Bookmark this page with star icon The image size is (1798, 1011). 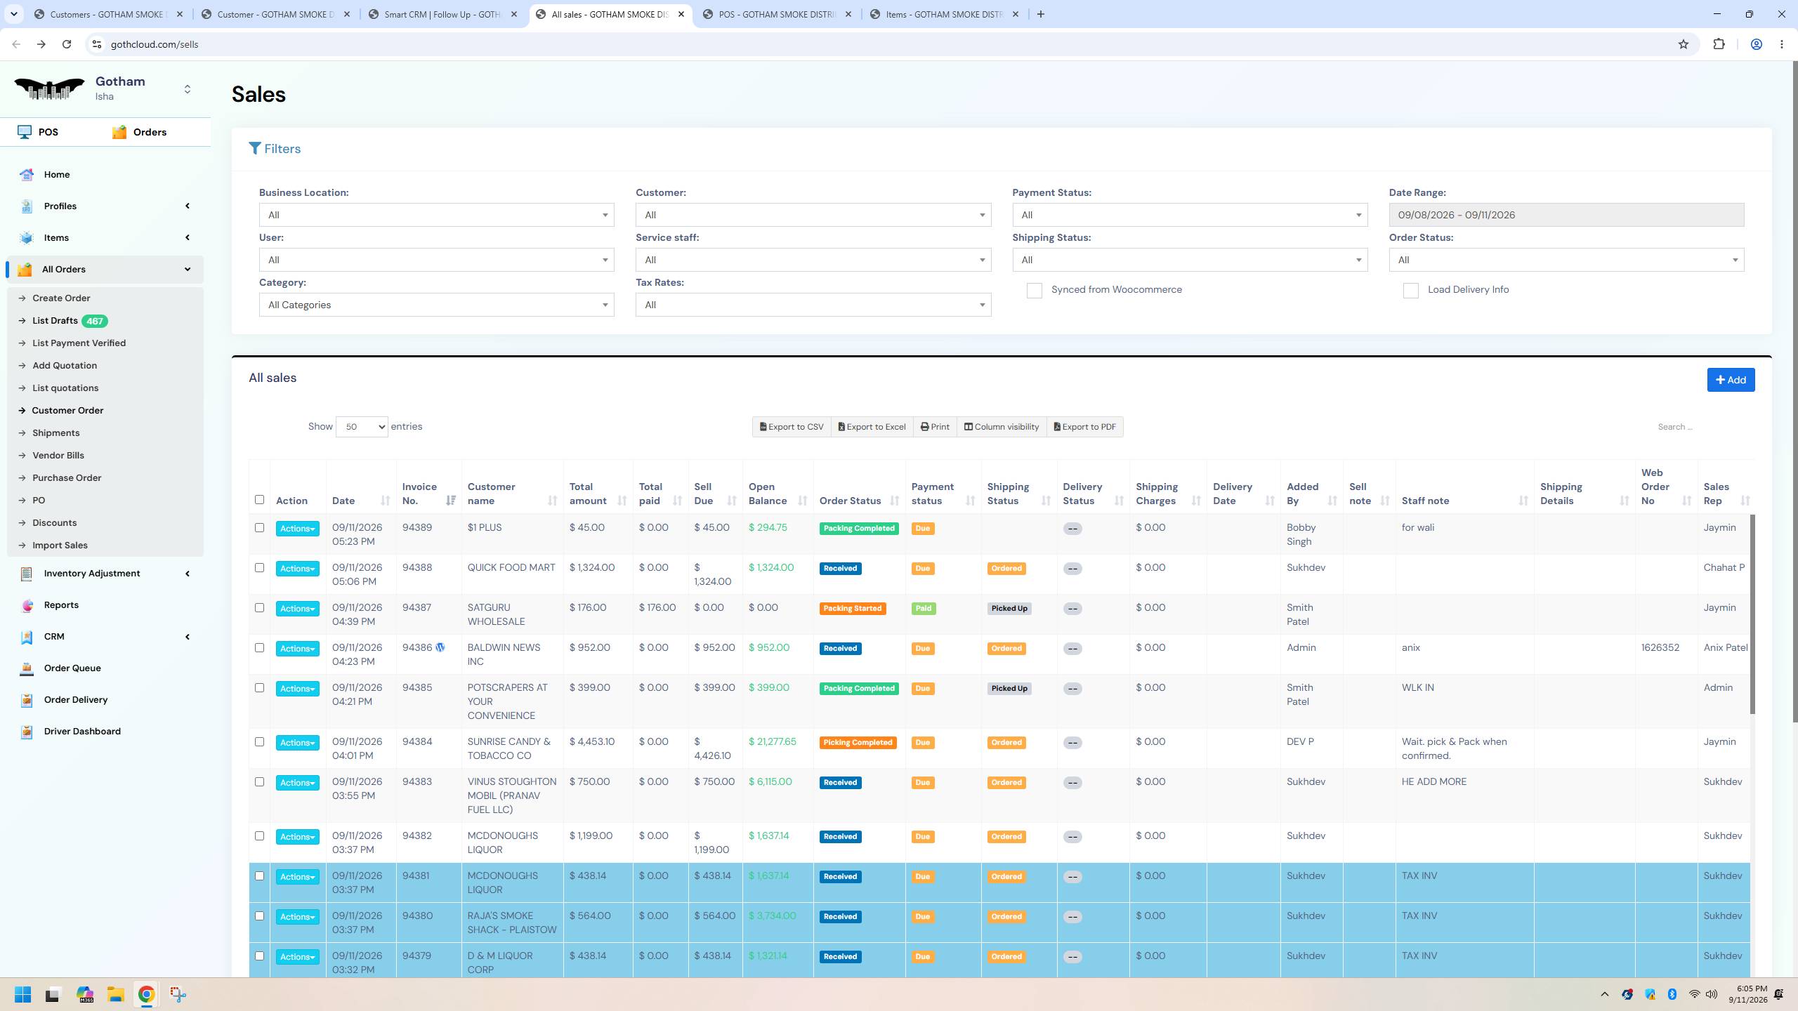click(1683, 44)
